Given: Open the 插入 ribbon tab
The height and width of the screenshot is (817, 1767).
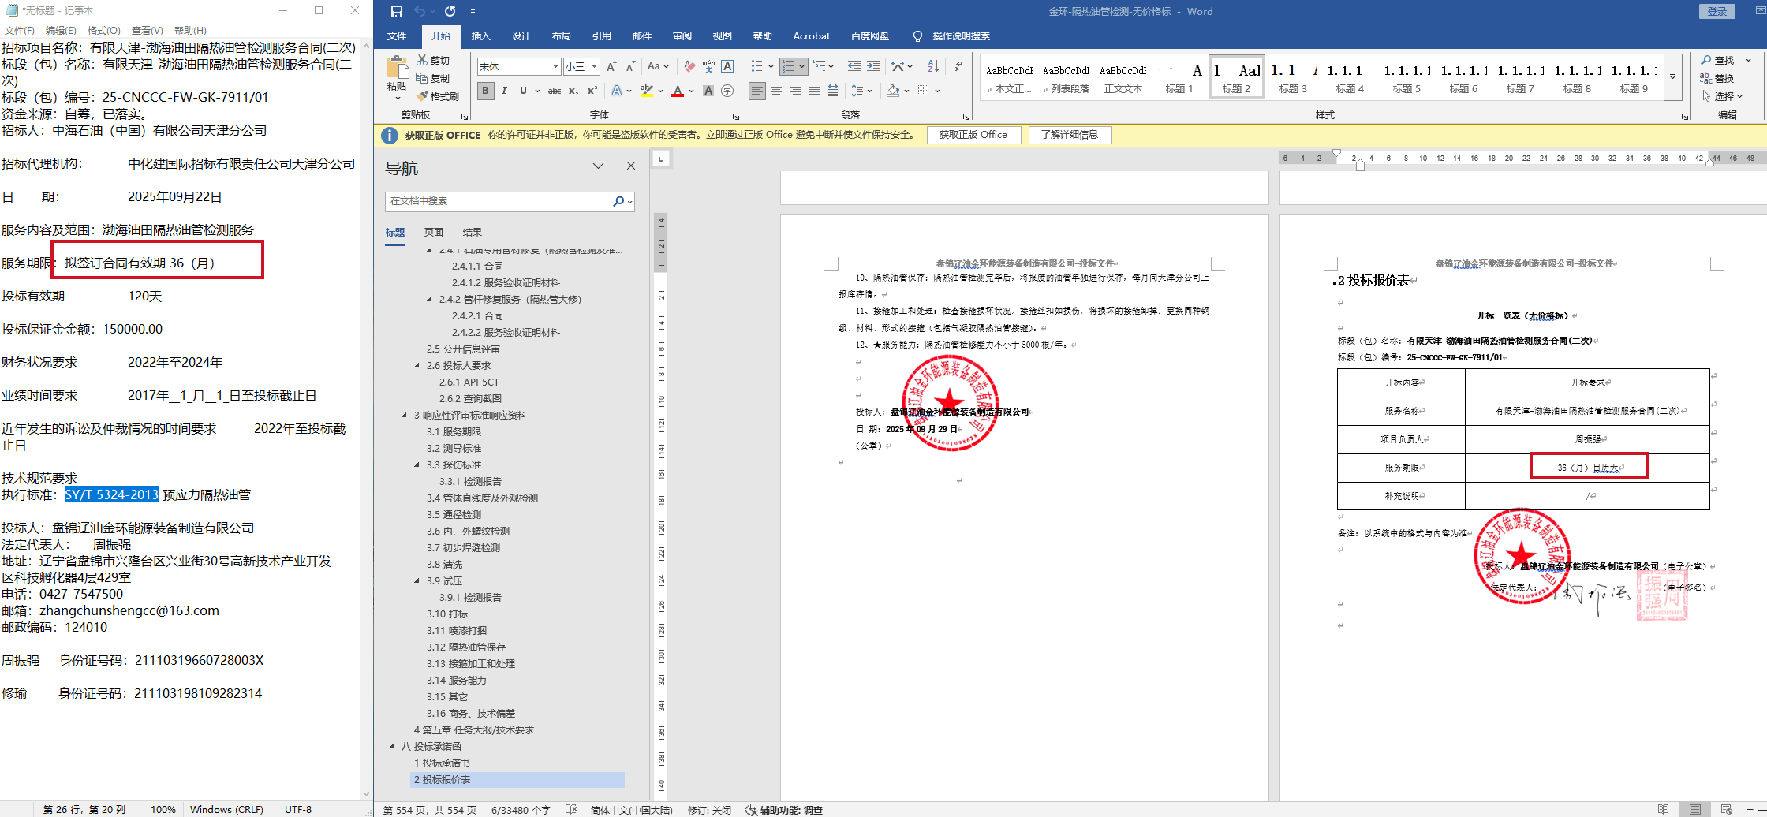Looking at the screenshot, I should click(x=480, y=36).
